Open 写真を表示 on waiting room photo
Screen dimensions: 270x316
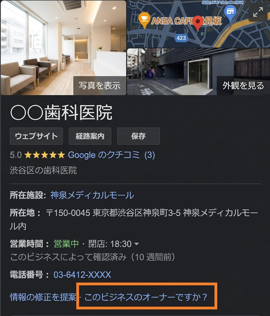99,85
